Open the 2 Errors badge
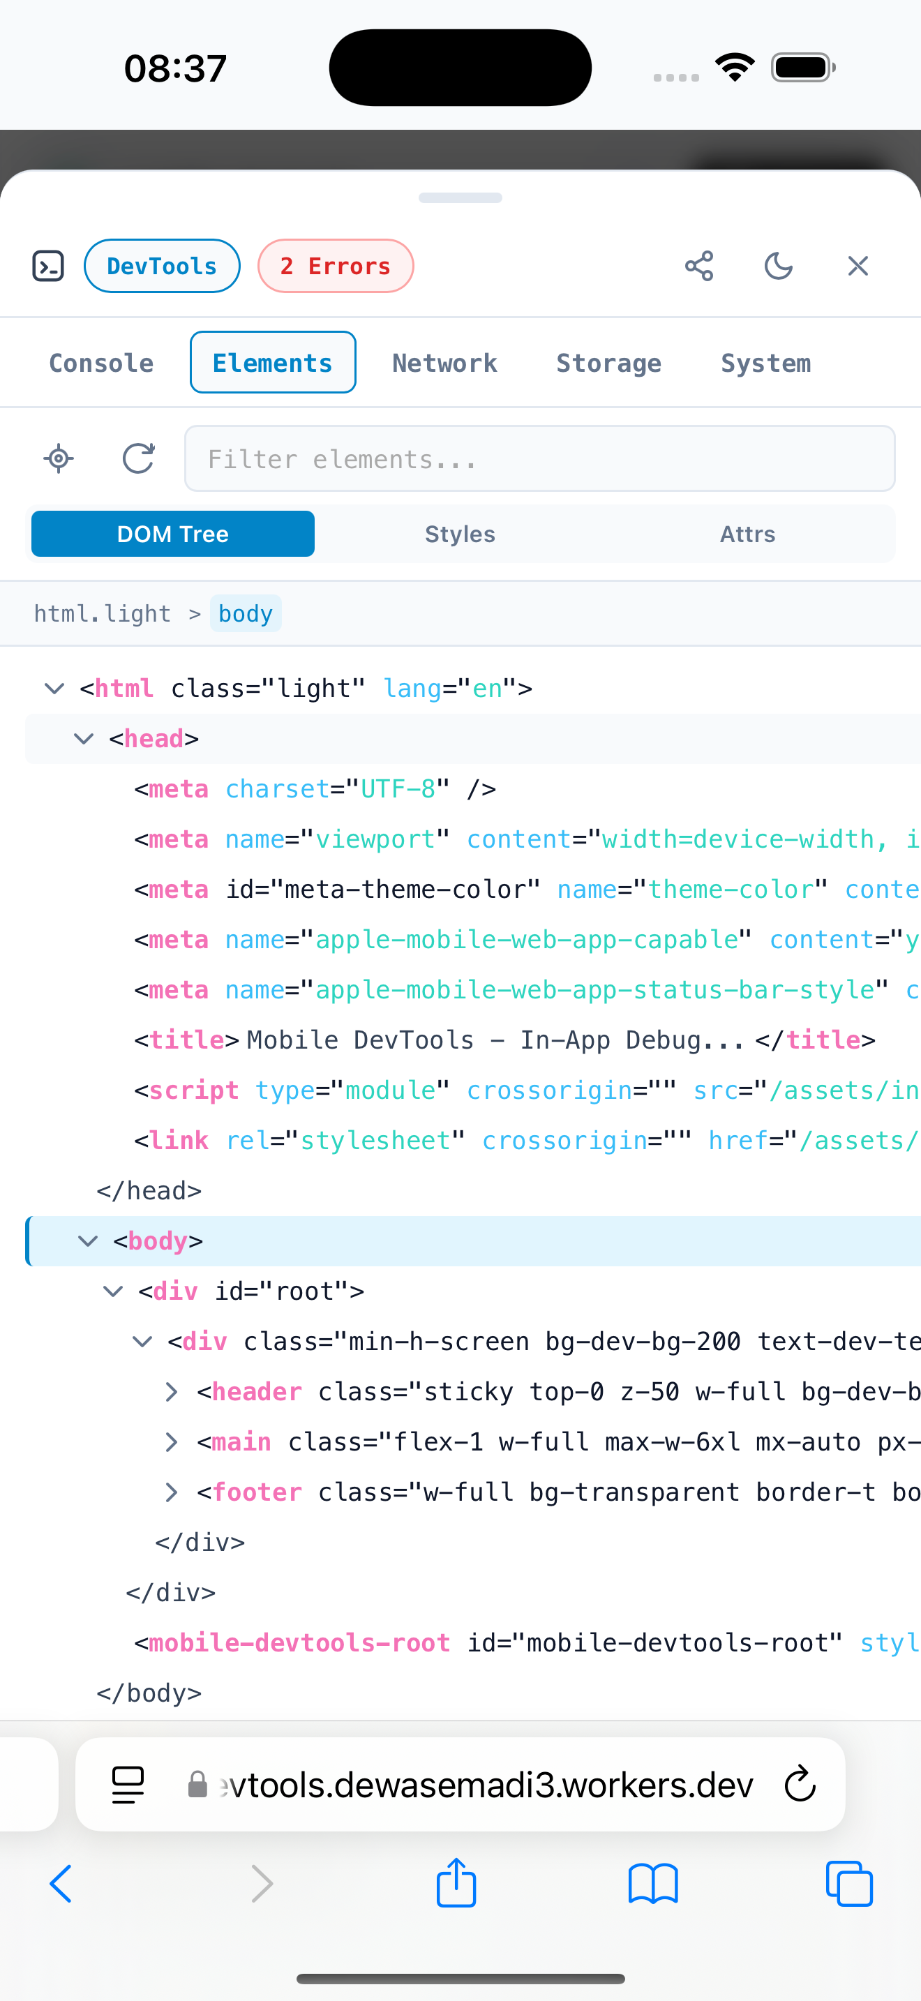The width and height of the screenshot is (921, 2001). [x=336, y=266]
